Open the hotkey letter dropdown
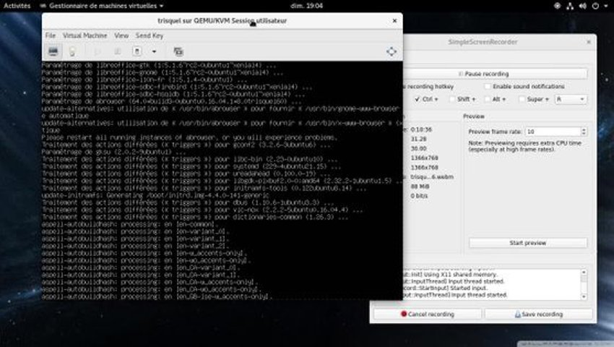This screenshot has width=614, height=347. pyautogui.click(x=571, y=99)
